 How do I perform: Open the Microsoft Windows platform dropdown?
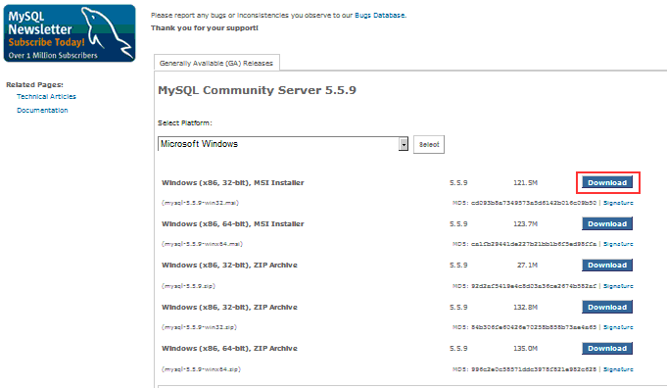[x=283, y=144]
